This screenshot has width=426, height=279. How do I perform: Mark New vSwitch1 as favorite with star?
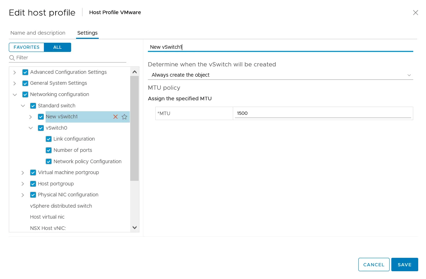[x=124, y=117]
